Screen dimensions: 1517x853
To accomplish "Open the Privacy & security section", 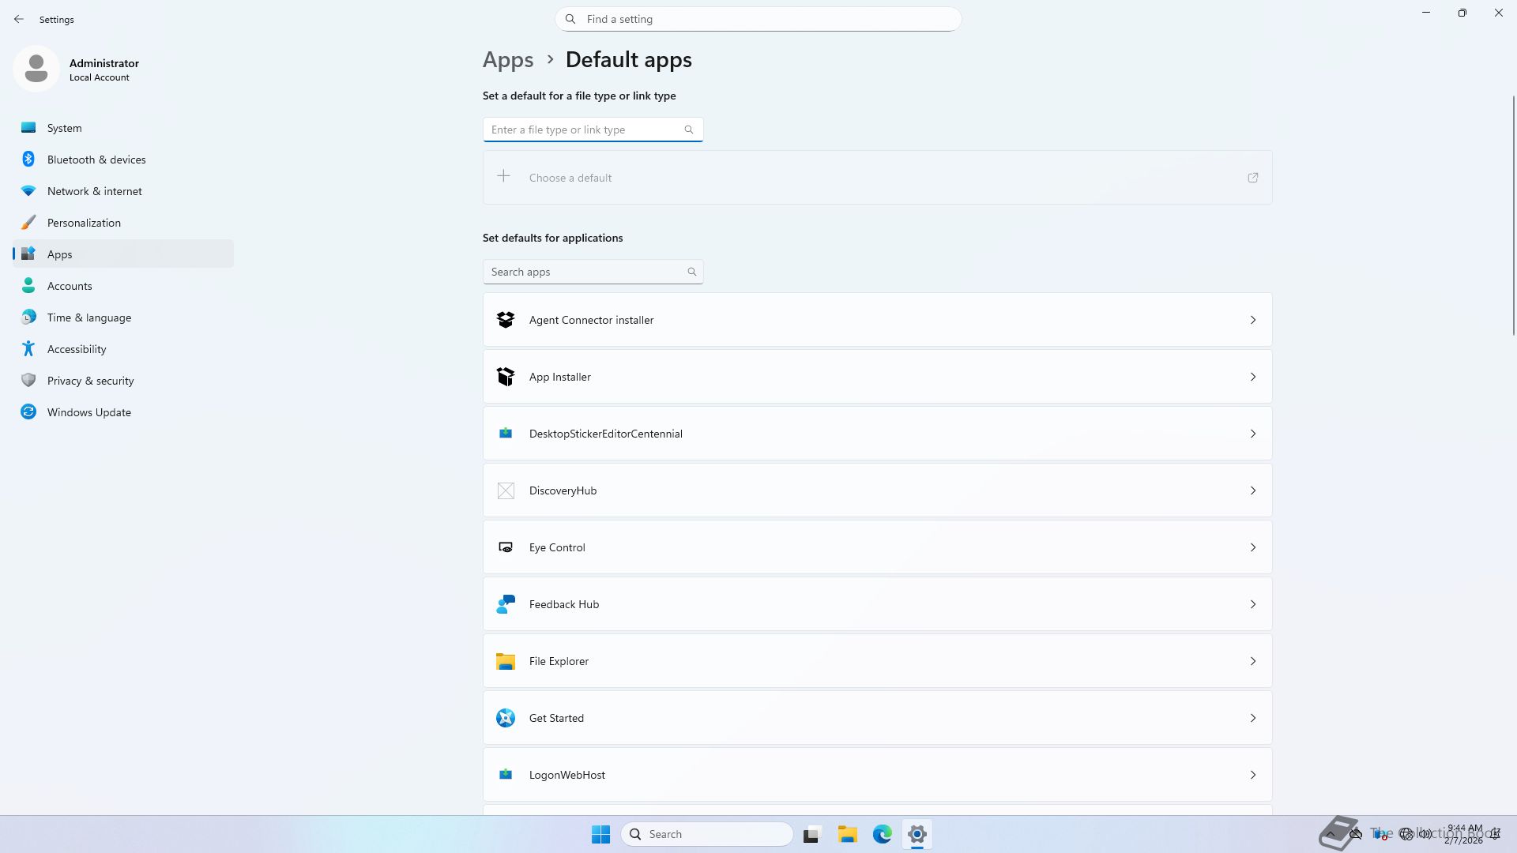I will tap(90, 381).
